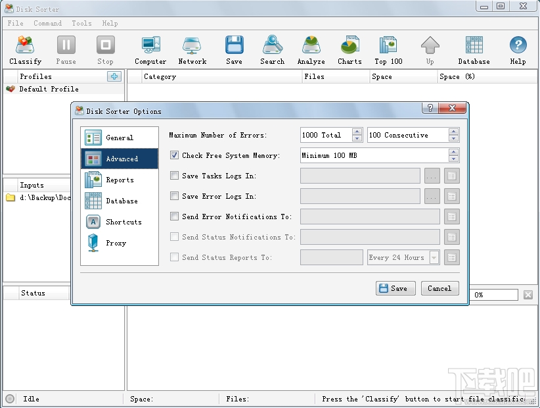This screenshot has width=540, height=408.
Task: Click list icon beside Save Tasks Logs
Action: [x=452, y=176]
